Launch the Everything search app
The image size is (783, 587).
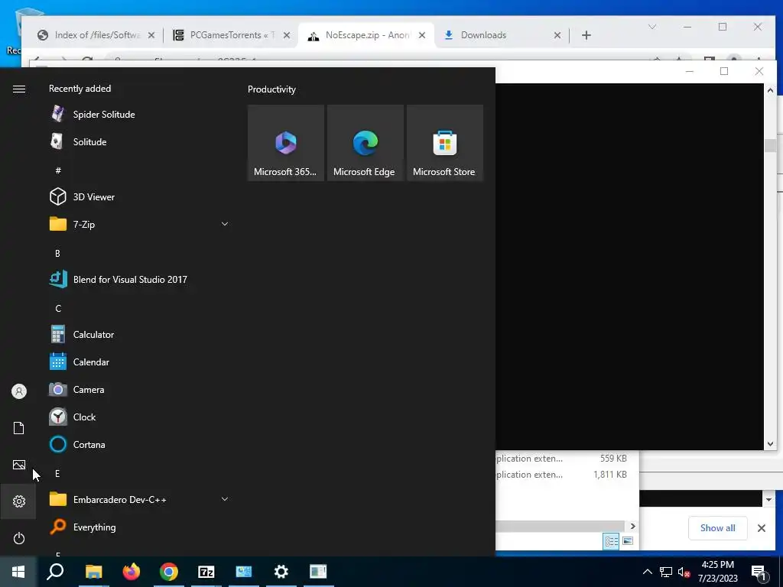139,527
